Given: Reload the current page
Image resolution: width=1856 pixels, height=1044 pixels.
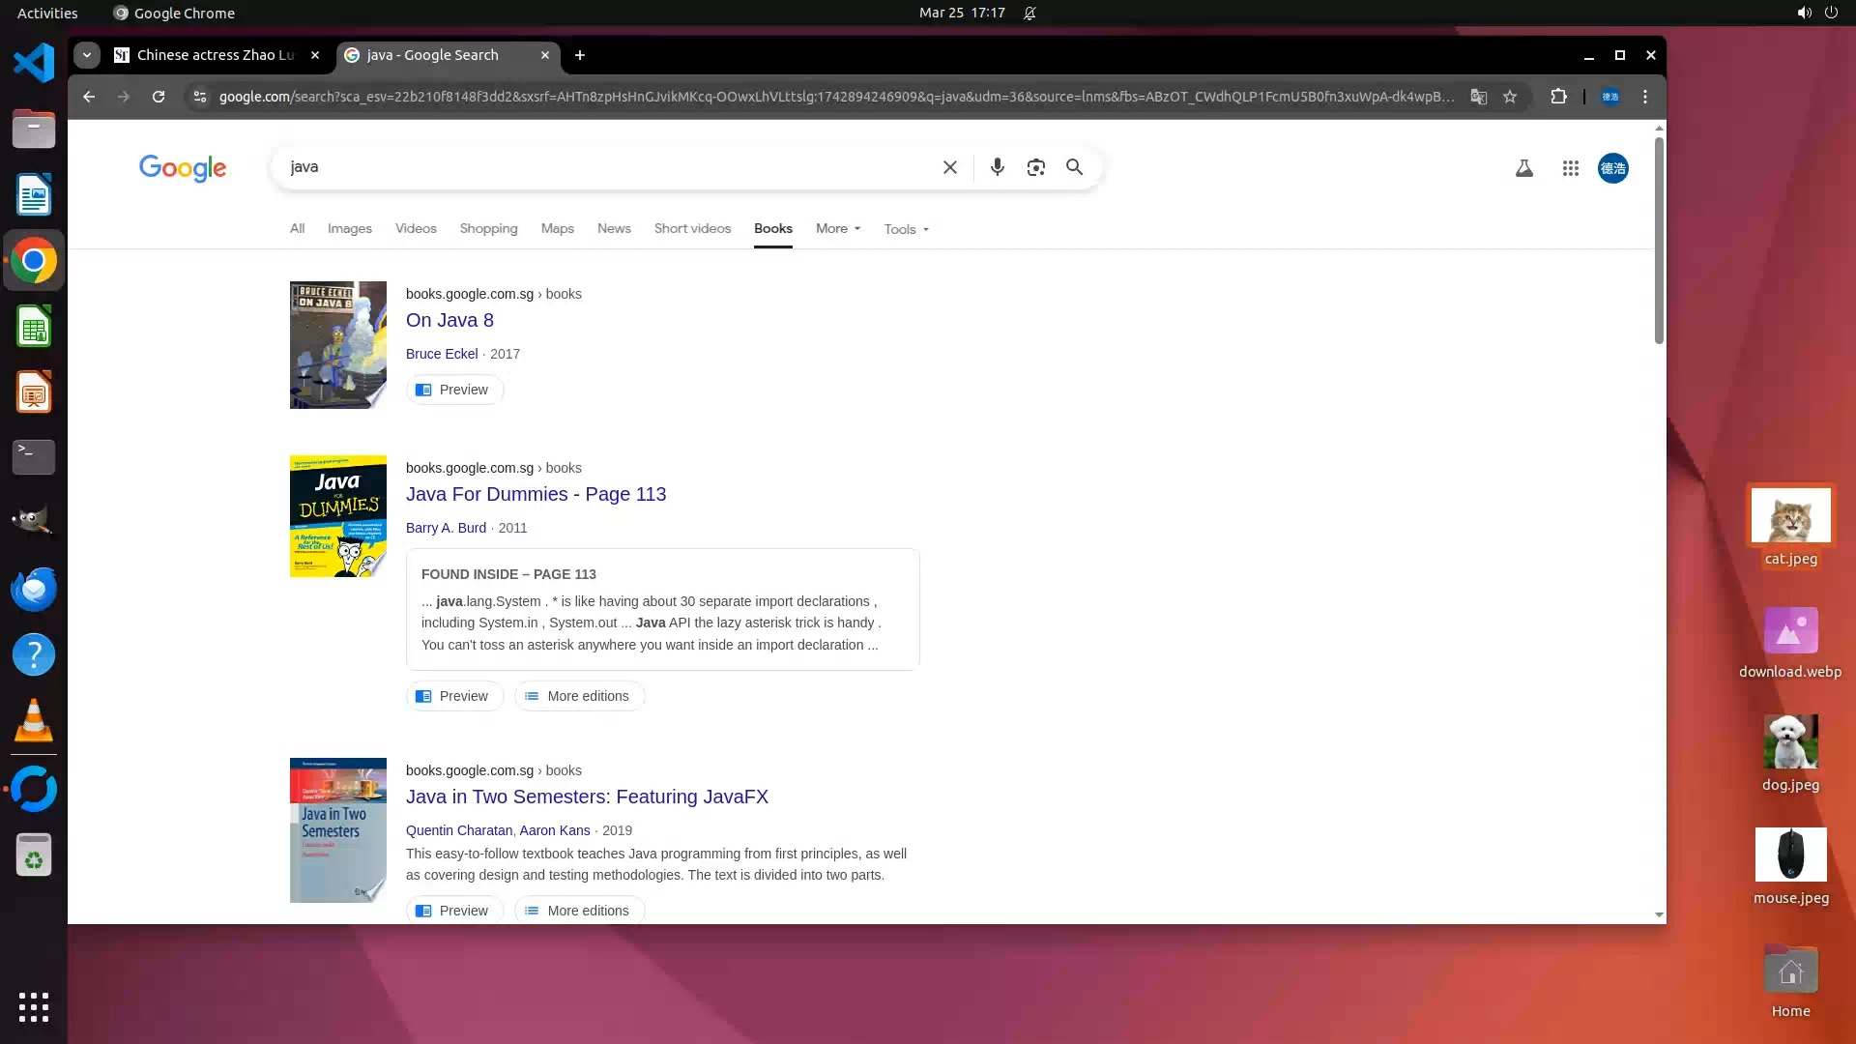Looking at the screenshot, I should pyautogui.click(x=159, y=97).
